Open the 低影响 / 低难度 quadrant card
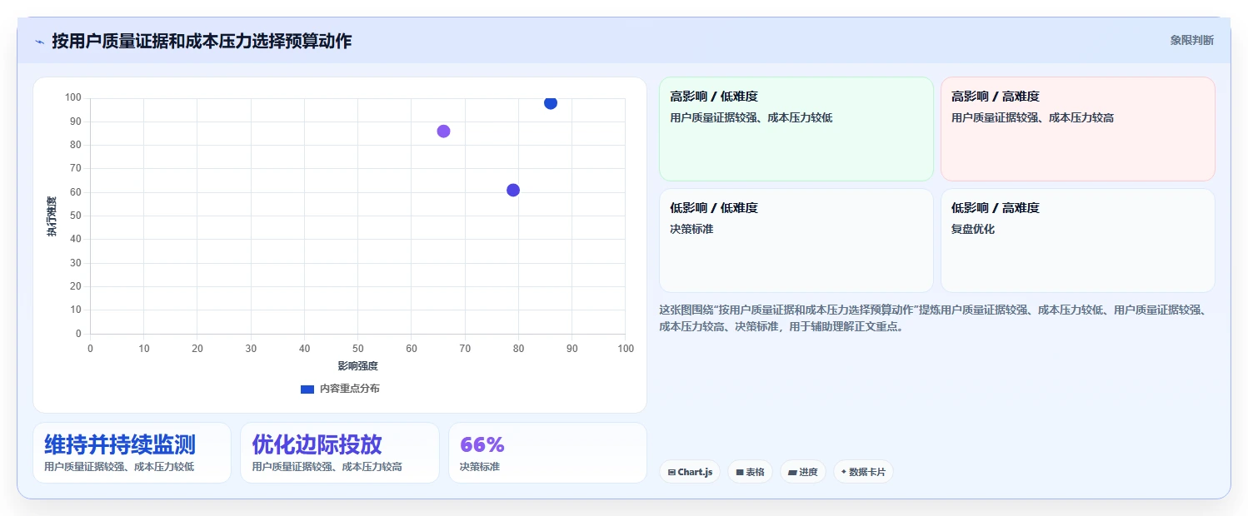 796,241
